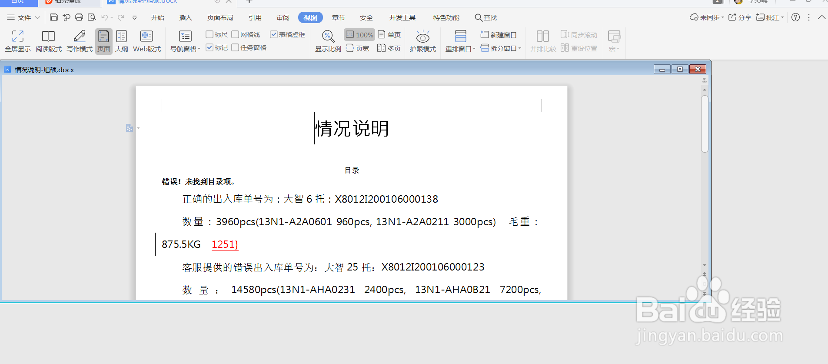Turn on Eye Protection mode (护眼模式)

pos(423,41)
